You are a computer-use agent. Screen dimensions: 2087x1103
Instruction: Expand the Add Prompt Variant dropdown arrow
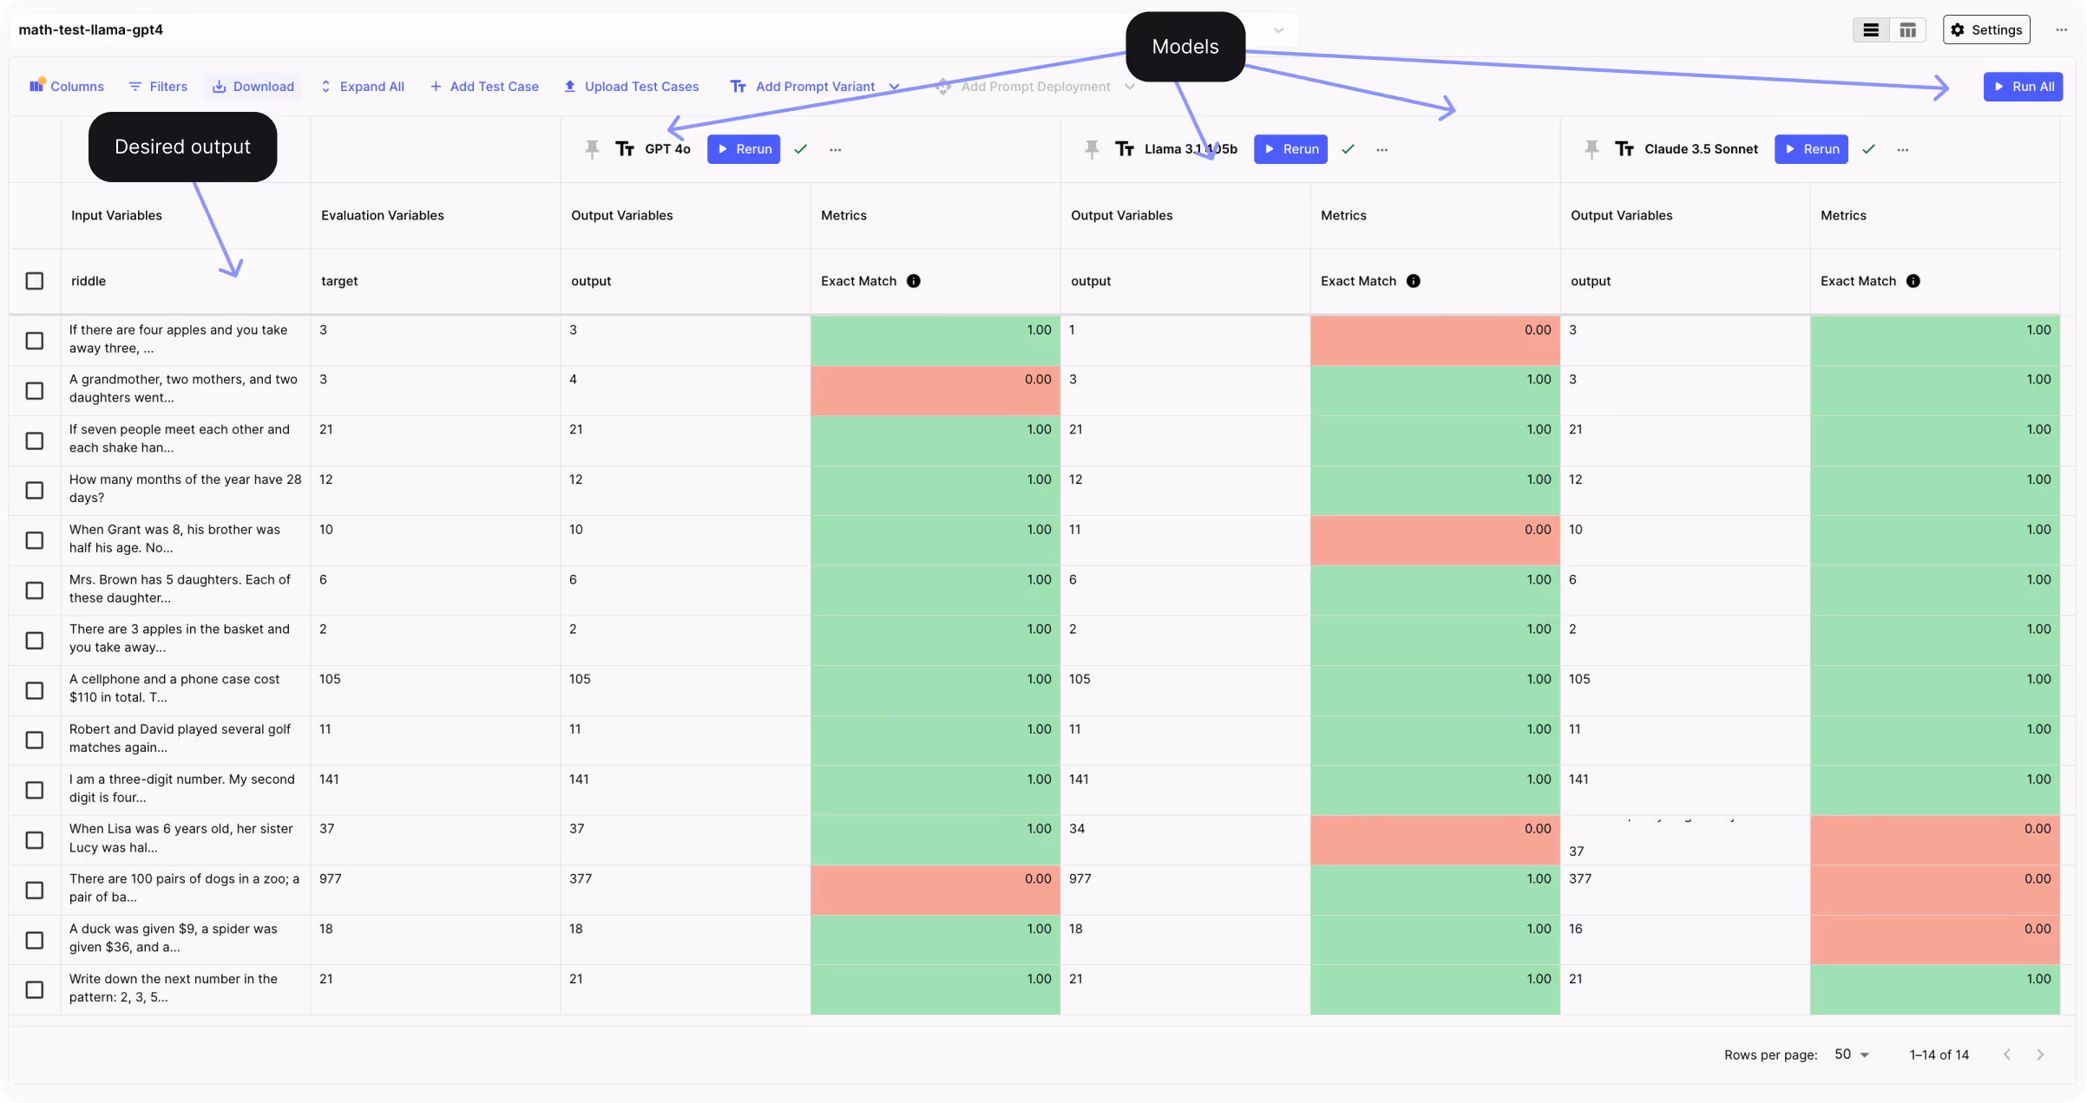pos(894,87)
